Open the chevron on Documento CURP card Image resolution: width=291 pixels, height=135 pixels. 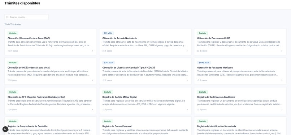coord(282,51)
